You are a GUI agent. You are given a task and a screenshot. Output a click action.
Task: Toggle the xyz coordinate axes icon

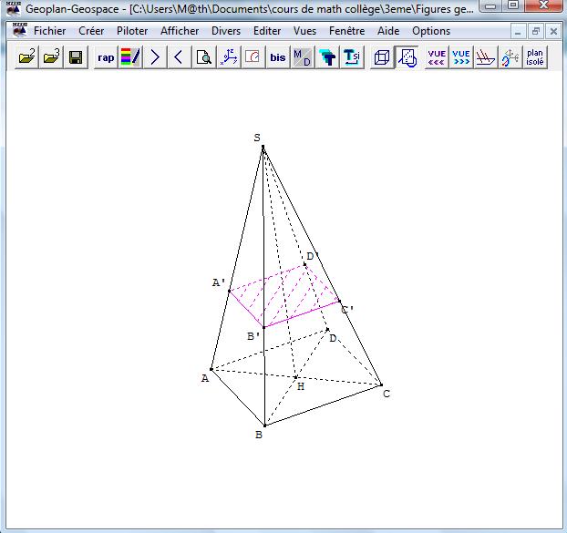pos(229,57)
